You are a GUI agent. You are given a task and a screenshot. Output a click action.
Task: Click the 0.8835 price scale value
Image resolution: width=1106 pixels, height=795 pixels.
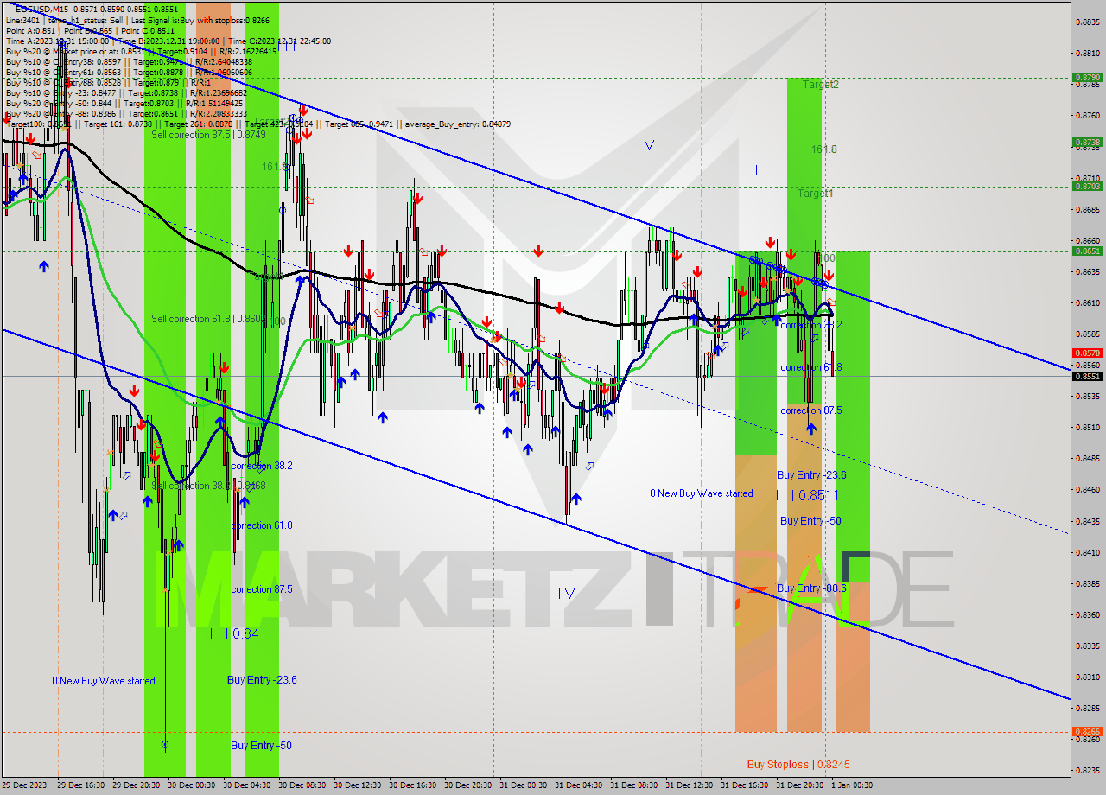pos(1087,22)
